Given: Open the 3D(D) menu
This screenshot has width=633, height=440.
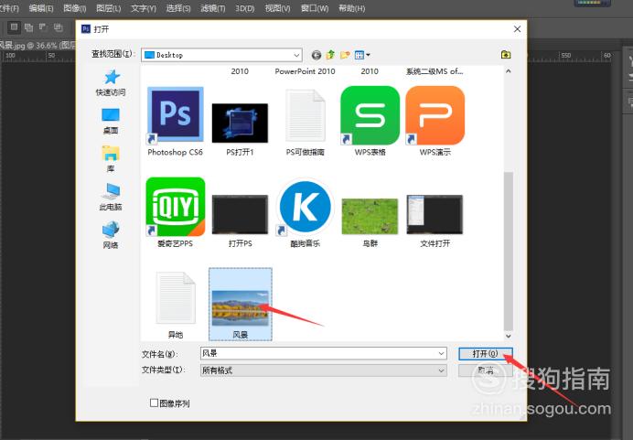Looking at the screenshot, I should [245, 8].
